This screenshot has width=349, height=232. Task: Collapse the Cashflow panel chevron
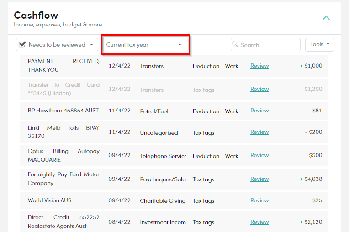[x=326, y=18]
